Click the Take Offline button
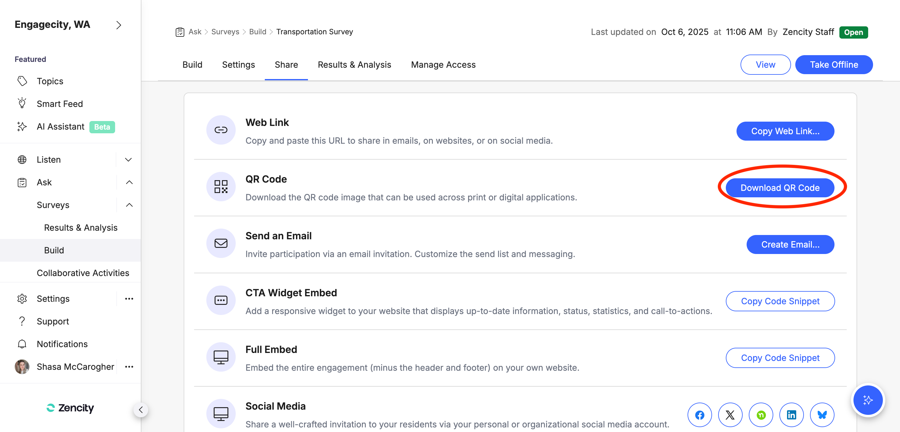This screenshot has height=432, width=900. click(834, 65)
